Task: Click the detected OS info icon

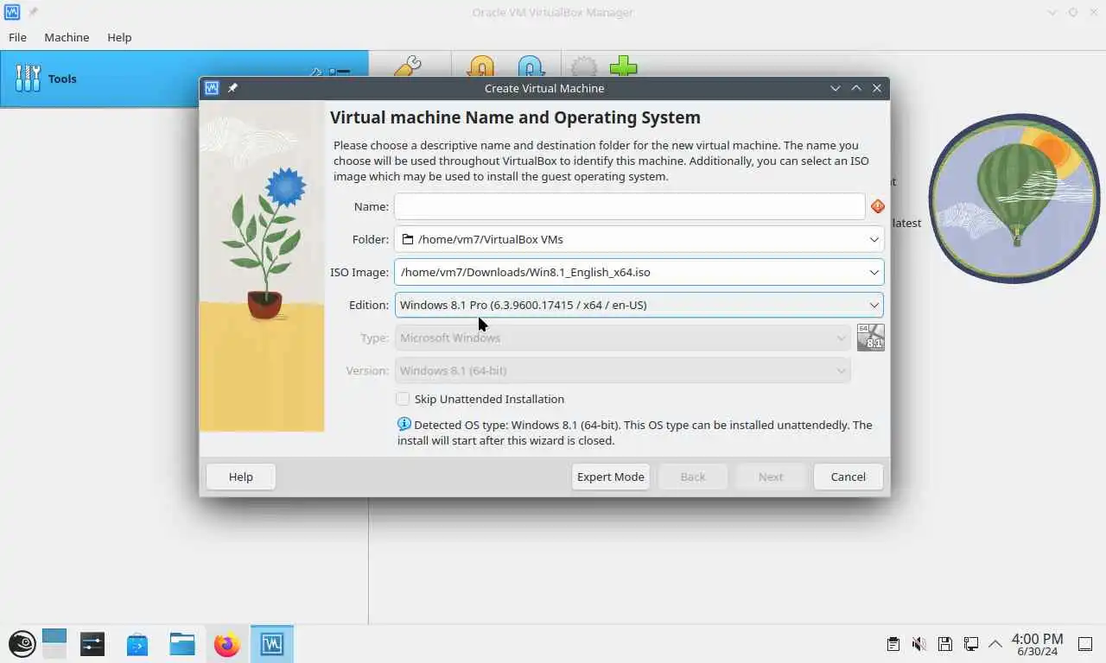Action: [404, 424]
